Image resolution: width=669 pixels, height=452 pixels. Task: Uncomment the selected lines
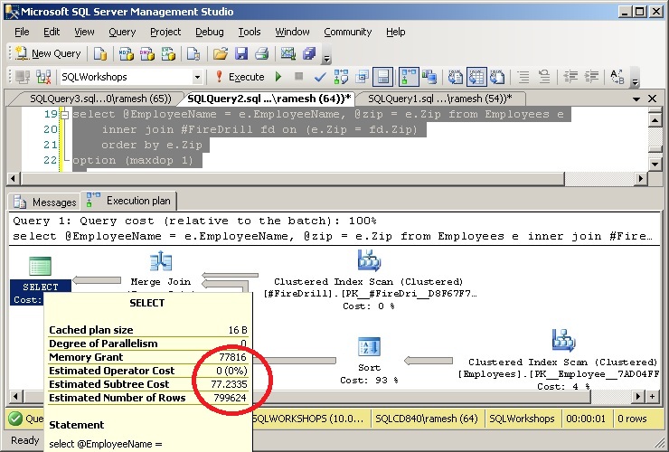tap(544, 77)
